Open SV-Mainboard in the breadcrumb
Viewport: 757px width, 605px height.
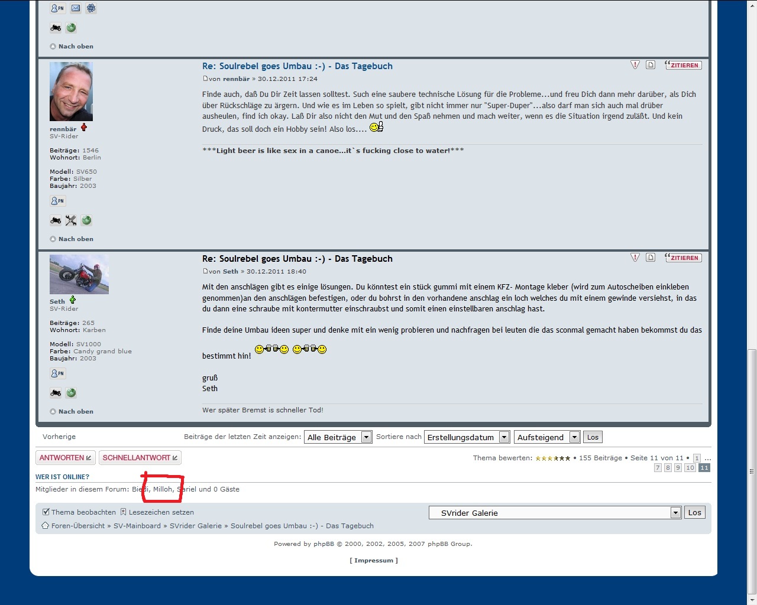click(137, 526)
